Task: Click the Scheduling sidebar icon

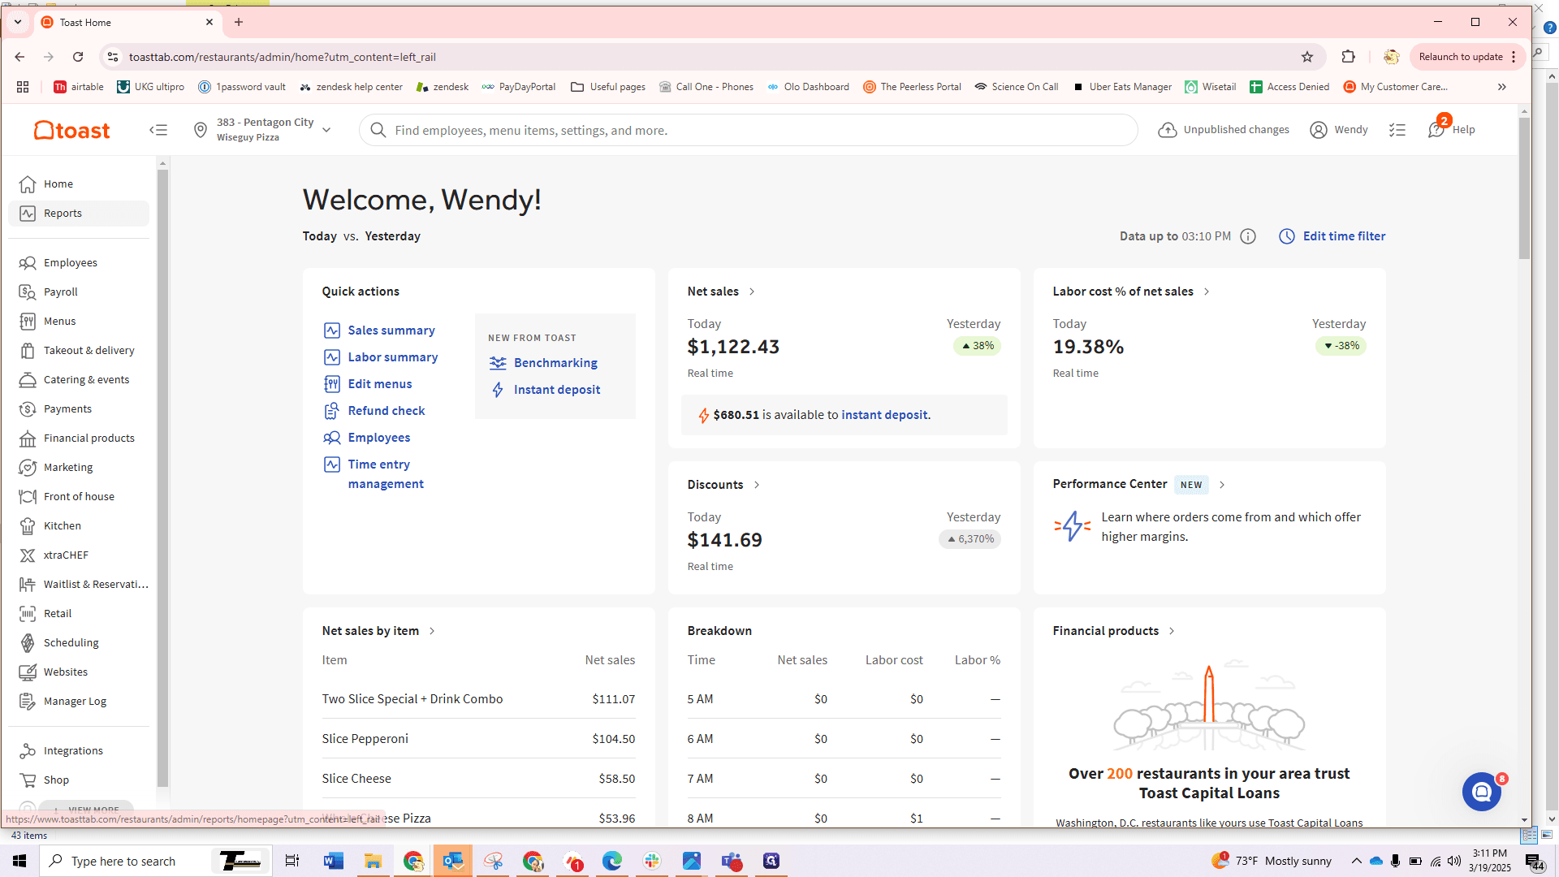Action: [28, 643]
